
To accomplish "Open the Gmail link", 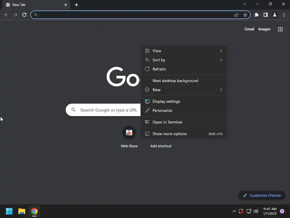I will (x=249, y=29).
